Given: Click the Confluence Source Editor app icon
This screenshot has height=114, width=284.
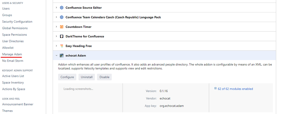Looking at the screenshot, I should [x=62, y=8].
